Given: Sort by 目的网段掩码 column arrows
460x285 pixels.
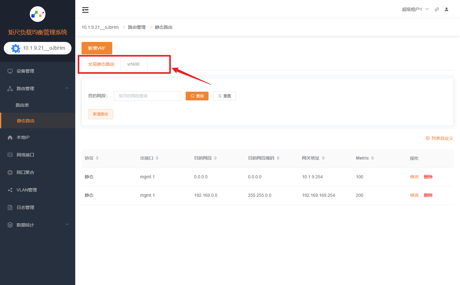Looking at the screenshot, I should coord(278,158).
